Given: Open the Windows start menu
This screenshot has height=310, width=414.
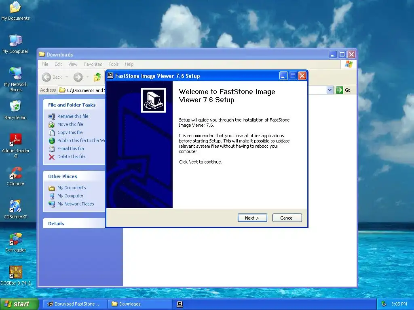Looking at the screenshot, I should [x=19, y=304].
